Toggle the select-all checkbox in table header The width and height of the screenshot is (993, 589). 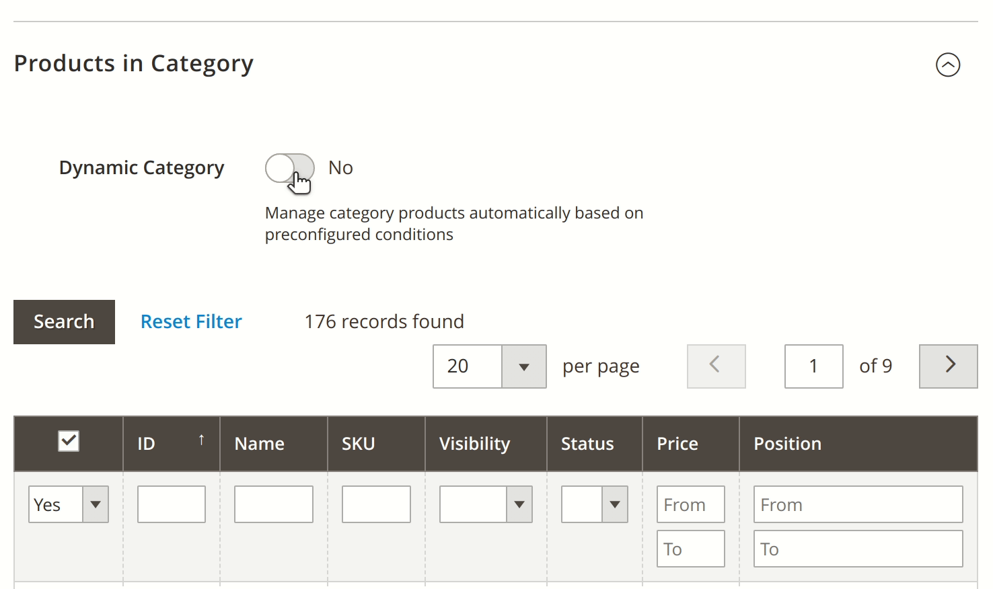coord(69,441)
